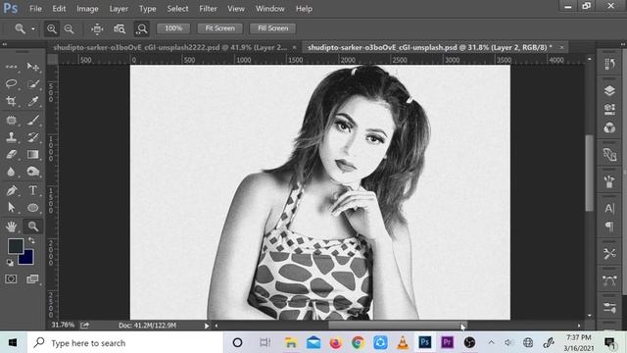Image resolution: width=627 pixels, height=353 pixels.
Task: Select the Zoom tool in the toolbox
Action: tap(32, 227)
